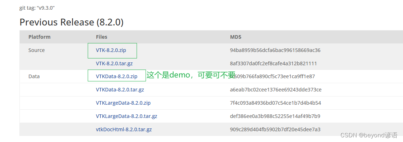The image size is (403, 142).
Task: Click the Files column header
Action: (101, 37)
